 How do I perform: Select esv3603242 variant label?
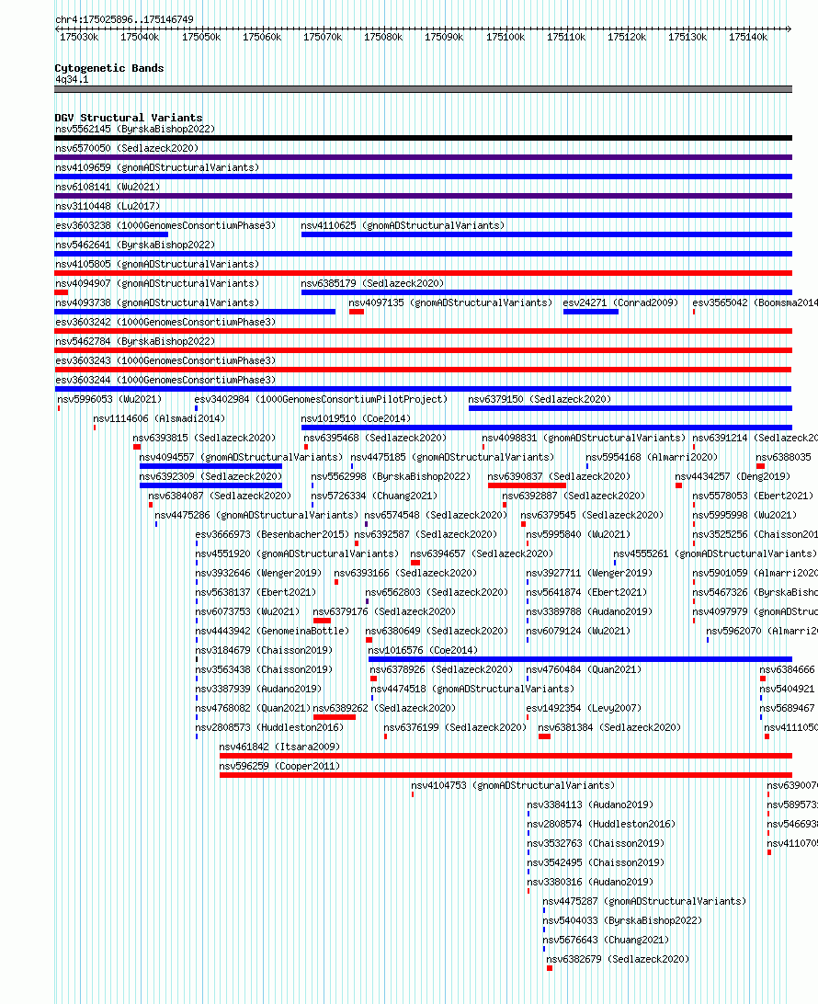tap(165, 322)
